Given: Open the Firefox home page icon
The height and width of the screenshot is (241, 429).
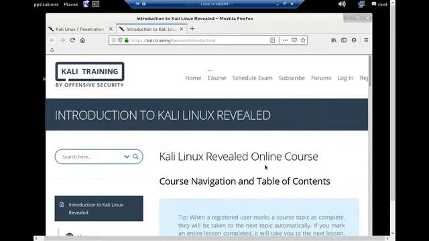Looking at the screenshot, I should (82, 40).
